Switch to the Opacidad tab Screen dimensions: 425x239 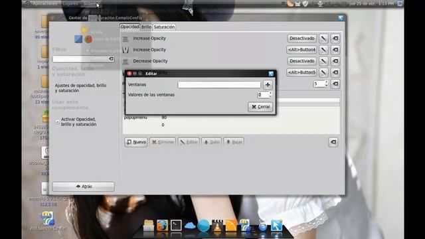(130, 27)
